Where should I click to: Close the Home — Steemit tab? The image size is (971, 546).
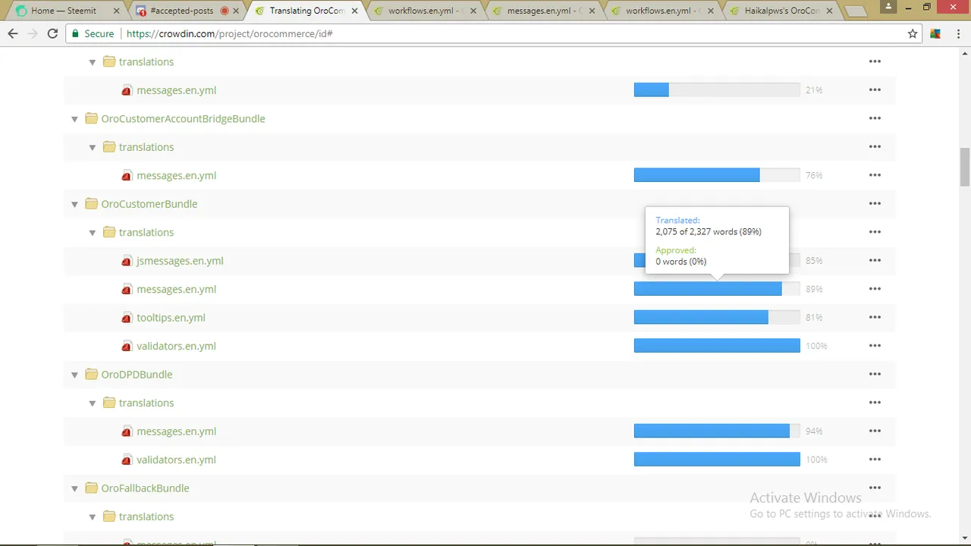[116, 11]
